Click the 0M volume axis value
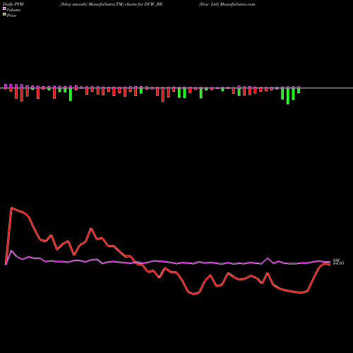The image size is (353, 353). 336,261
